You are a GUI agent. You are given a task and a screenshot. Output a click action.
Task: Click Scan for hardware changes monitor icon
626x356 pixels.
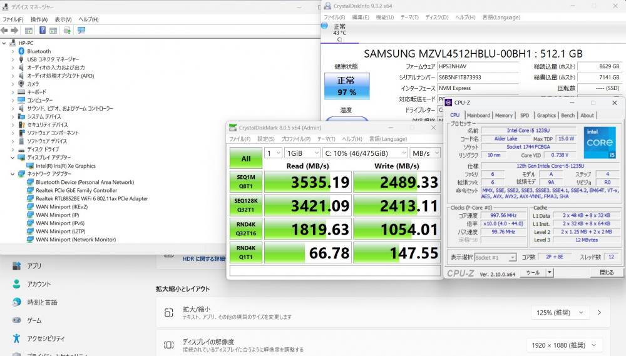click(81, 30)
